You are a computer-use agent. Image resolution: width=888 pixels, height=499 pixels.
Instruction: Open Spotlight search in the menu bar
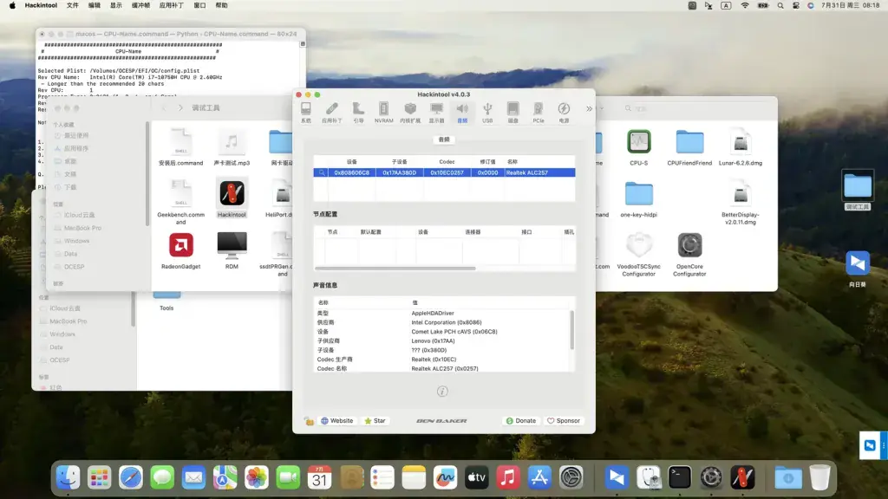point(780,5)
